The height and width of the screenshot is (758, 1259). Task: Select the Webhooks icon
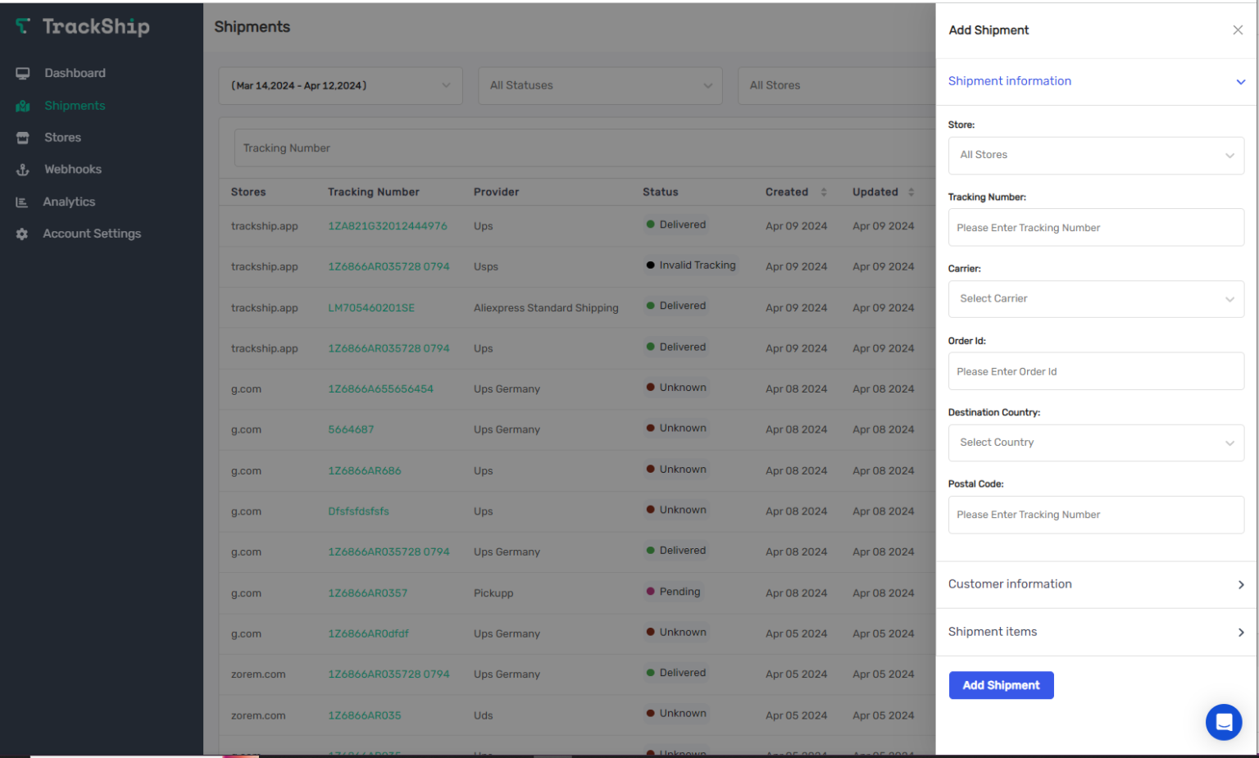pos(22,169)
